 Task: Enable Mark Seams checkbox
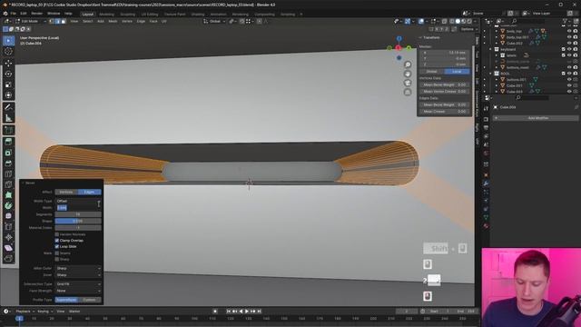pyautogui.click(x=56, y=253)
